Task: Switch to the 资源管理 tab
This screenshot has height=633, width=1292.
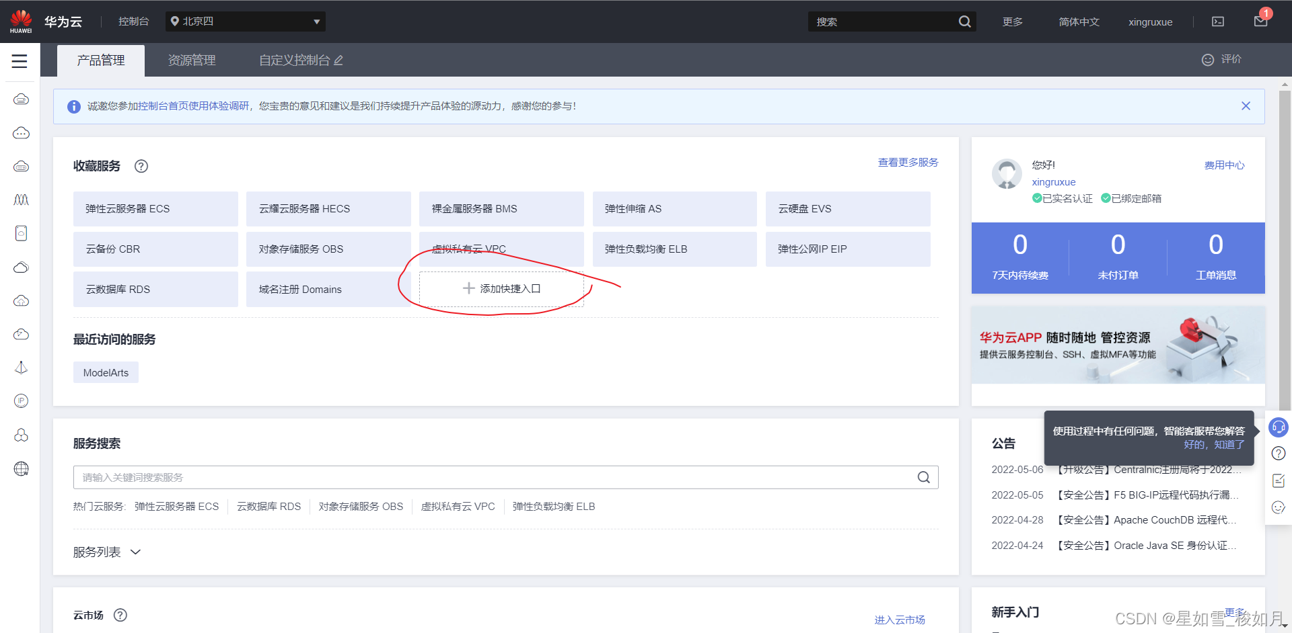Action: (x=192, y=60)
